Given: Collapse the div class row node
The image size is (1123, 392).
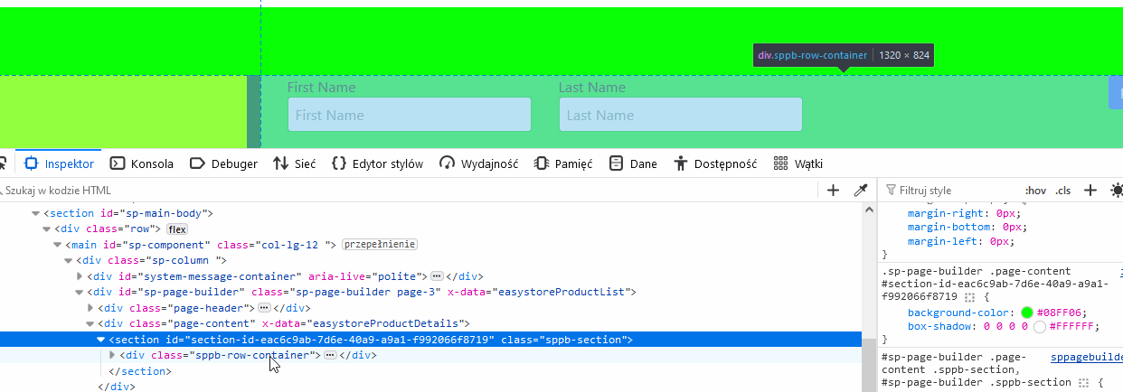Looking at the screenshot, I should [47, 229].
